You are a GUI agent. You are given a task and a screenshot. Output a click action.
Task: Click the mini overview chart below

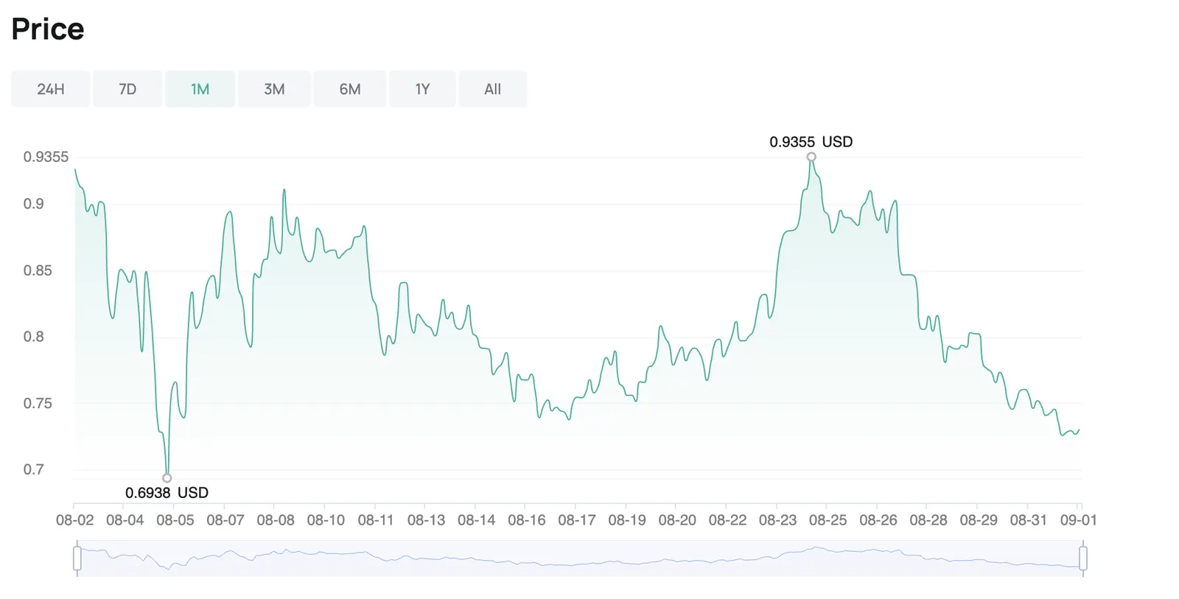(x=580, y=558)
